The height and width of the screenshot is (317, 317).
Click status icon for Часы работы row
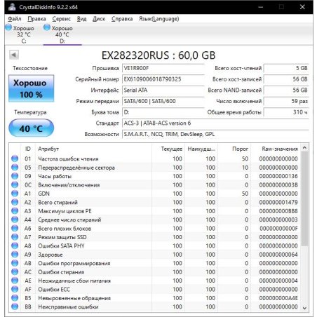pos(15,176)
